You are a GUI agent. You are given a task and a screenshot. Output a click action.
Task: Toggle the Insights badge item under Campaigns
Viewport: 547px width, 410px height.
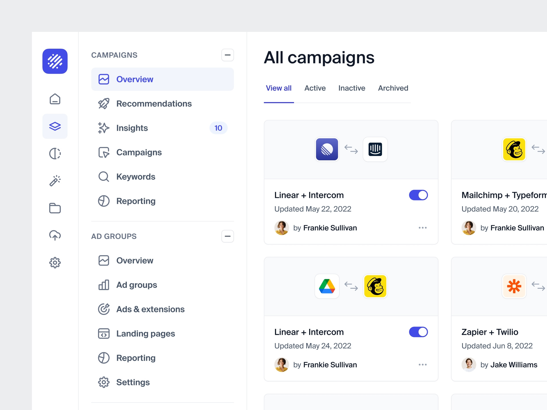132,128
